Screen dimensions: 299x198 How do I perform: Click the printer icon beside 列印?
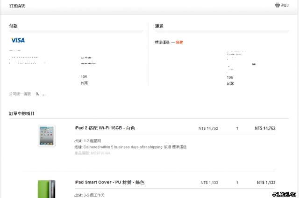click(x=277, y=5)
